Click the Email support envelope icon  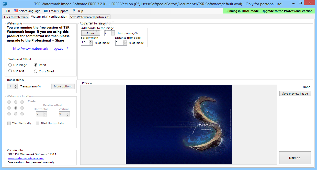pyautogui.click(x=46, y=11)
